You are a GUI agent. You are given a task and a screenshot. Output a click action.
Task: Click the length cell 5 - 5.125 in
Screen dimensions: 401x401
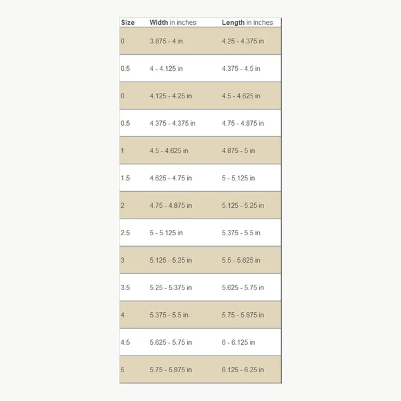(x=238, y=178)
